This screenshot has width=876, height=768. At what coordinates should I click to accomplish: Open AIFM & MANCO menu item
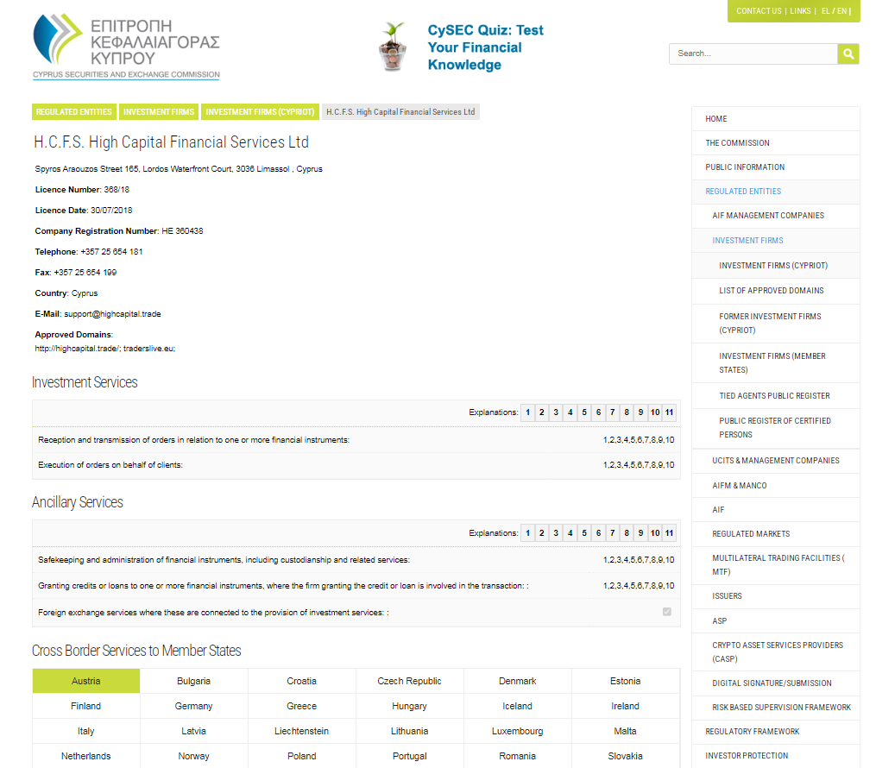point(775,485)
